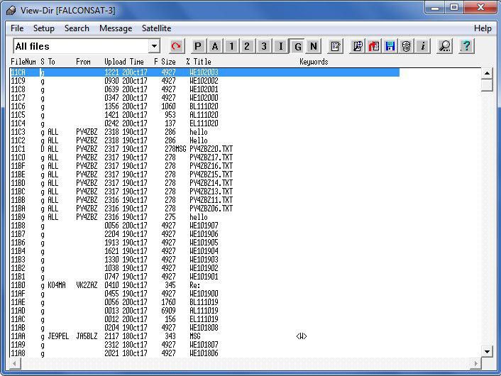Open the All files dropdown list
501x376 pixels.
(x=155, y=46)
